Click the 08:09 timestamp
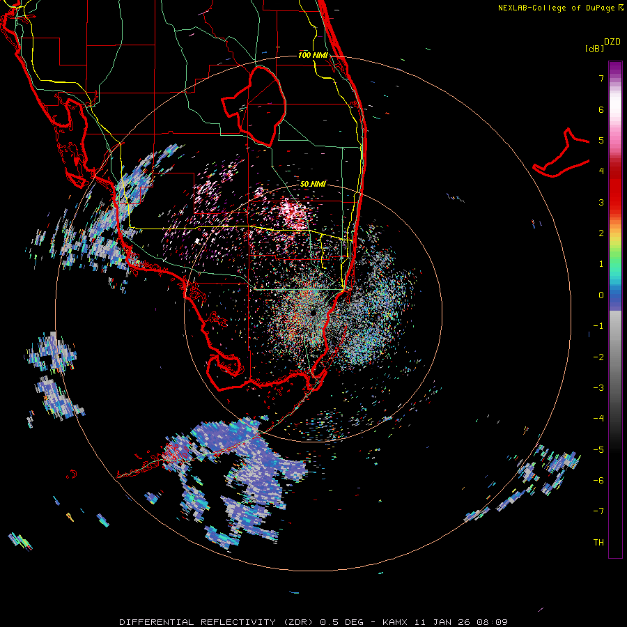The height and width of the screenshot is (627, 627). pyautogui.click(x=493, y=622)
